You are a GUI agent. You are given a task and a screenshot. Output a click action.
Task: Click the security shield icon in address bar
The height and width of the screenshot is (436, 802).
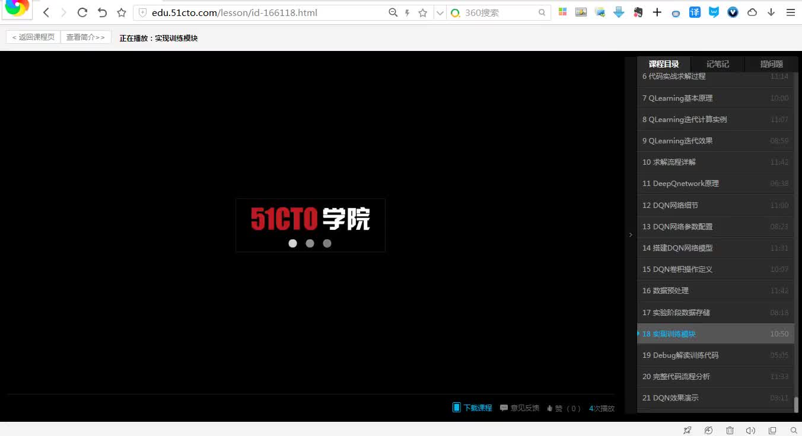tap(142, 12)
